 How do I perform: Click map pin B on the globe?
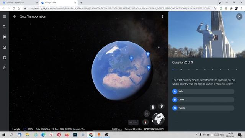148,54
